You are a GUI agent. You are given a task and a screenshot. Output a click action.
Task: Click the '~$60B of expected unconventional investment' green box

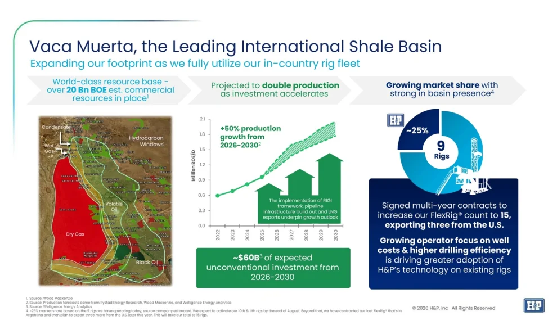(x=273, y=268)
